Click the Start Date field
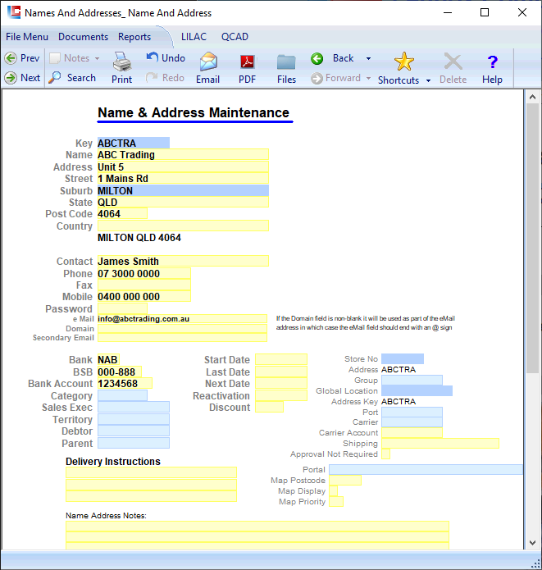 [x=281, y=359]
